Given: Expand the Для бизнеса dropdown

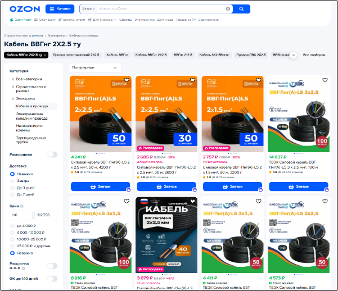Looking at the screenshot, I should click(x=102, y=20).
